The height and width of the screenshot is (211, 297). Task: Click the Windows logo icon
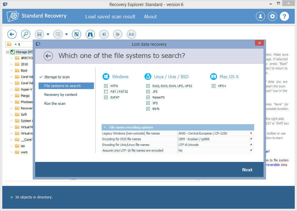pyautogui.click(x=106, y=77)
